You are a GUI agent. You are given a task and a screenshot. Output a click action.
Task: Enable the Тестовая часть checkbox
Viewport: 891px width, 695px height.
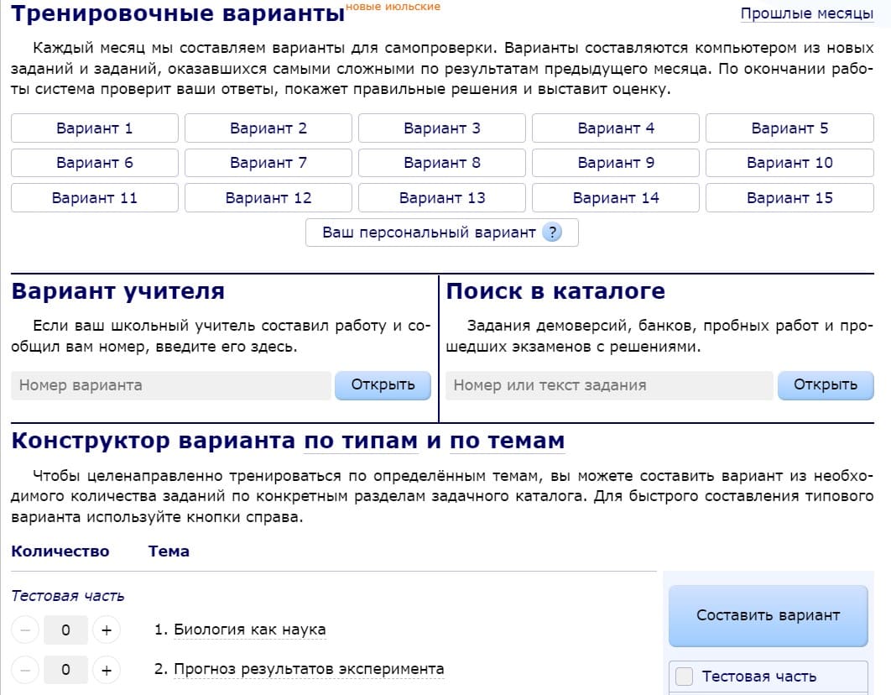pyautogui.click(x=685, y=677)
